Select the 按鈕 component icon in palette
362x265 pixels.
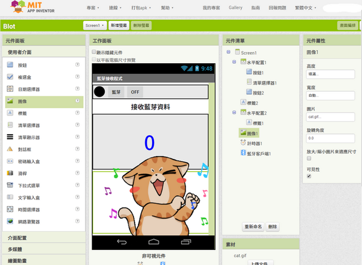[x=10, y=65]
